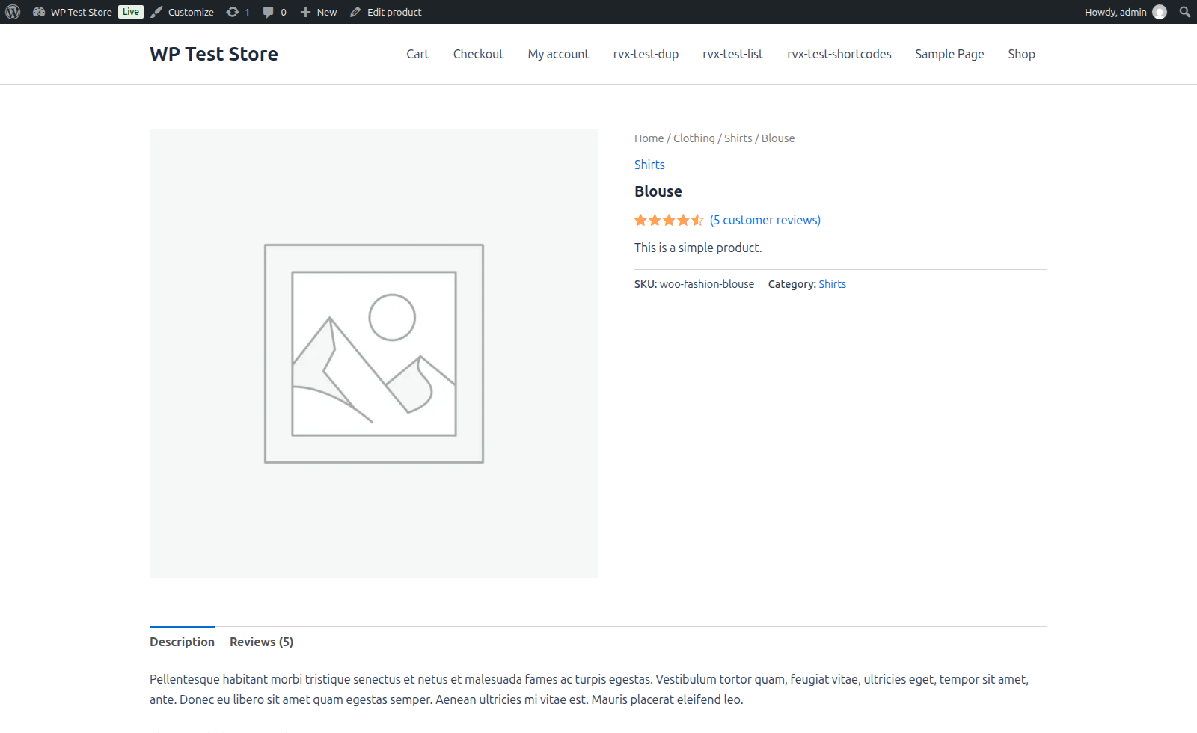The height and width of the screenshot is (733, 1197).
Task: Click the Blouse product title
Action: 658,191
